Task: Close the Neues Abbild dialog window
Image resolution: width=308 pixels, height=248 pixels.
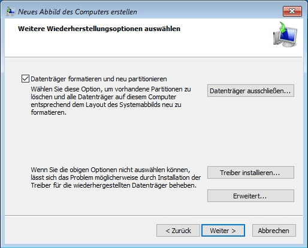Action: point(292,11)
